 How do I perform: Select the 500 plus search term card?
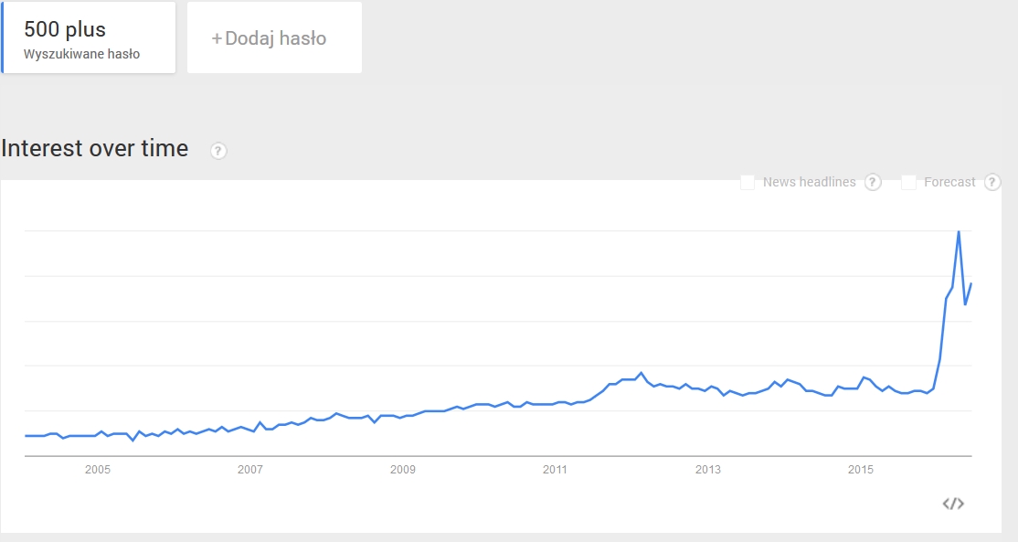89,37
